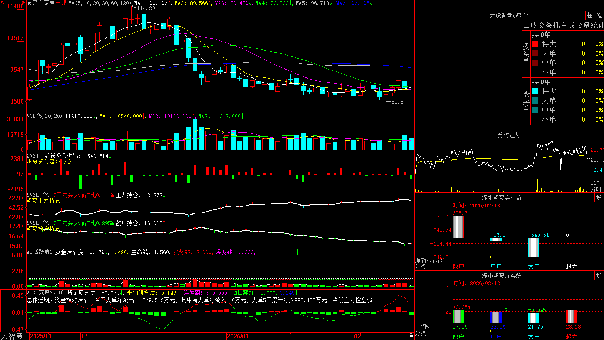The width and height of the screenshot is (604, 340).
Task: Click the 大户 bar valued -549.51
Action: tap(534, 247)
